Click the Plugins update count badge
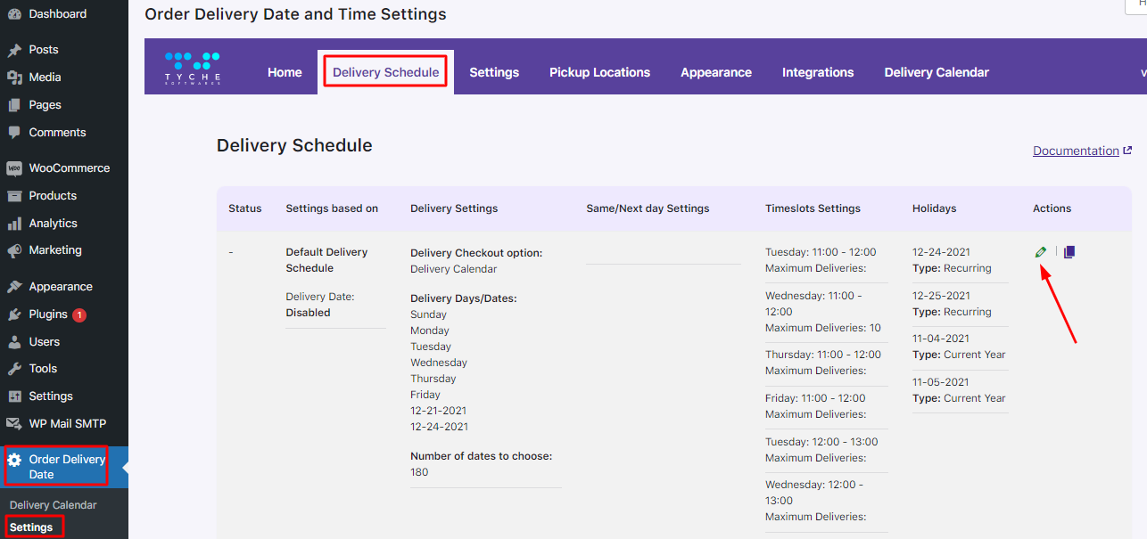Screen dimensions: 1147x539 79,314
